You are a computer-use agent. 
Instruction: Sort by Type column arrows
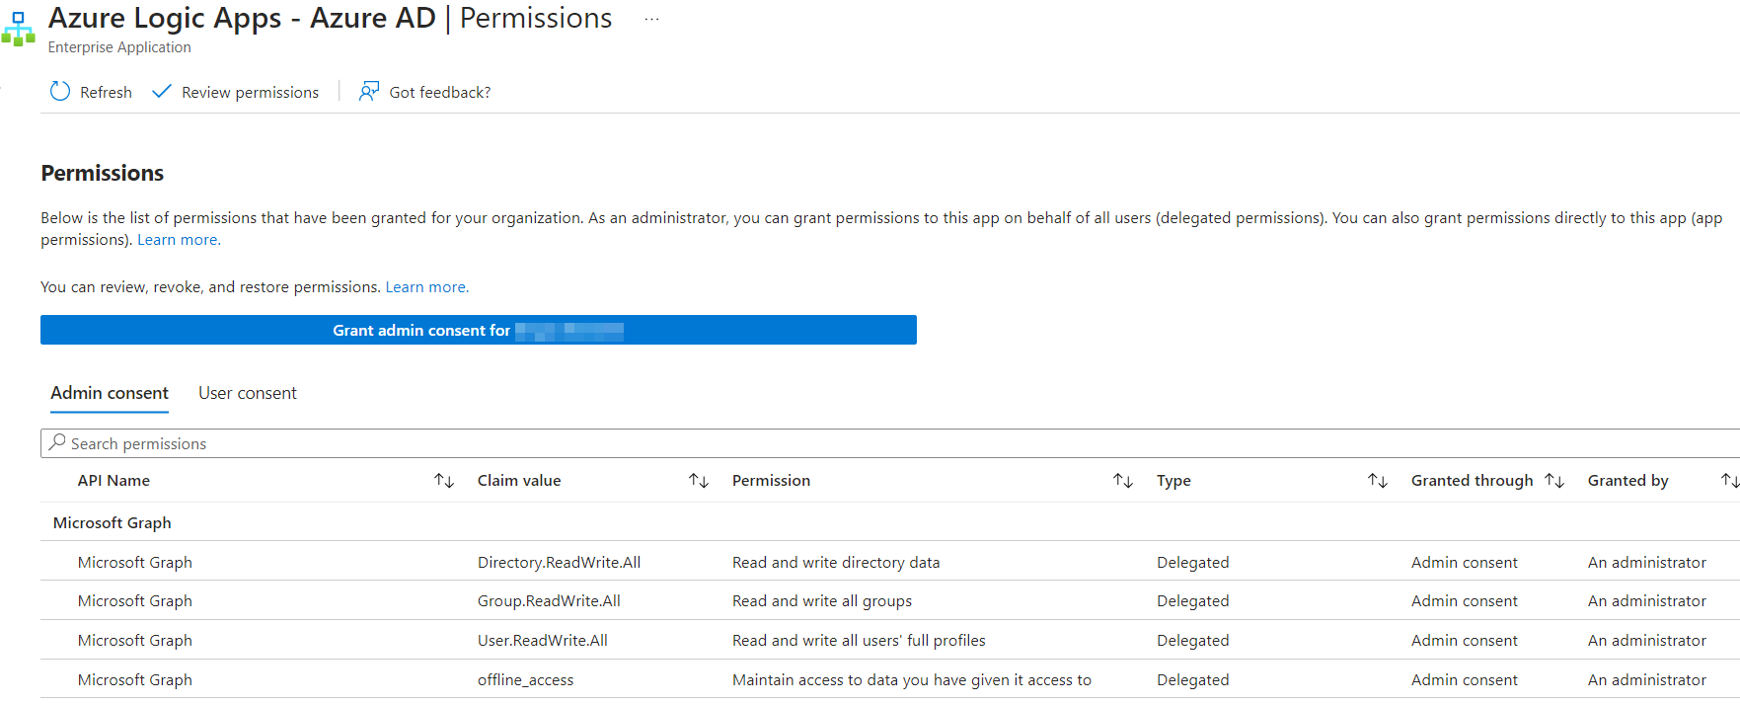[1378, 481]
